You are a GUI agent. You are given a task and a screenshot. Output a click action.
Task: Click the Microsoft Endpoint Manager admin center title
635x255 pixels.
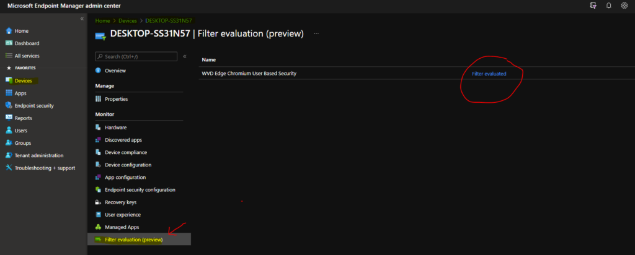coord(64,6)
